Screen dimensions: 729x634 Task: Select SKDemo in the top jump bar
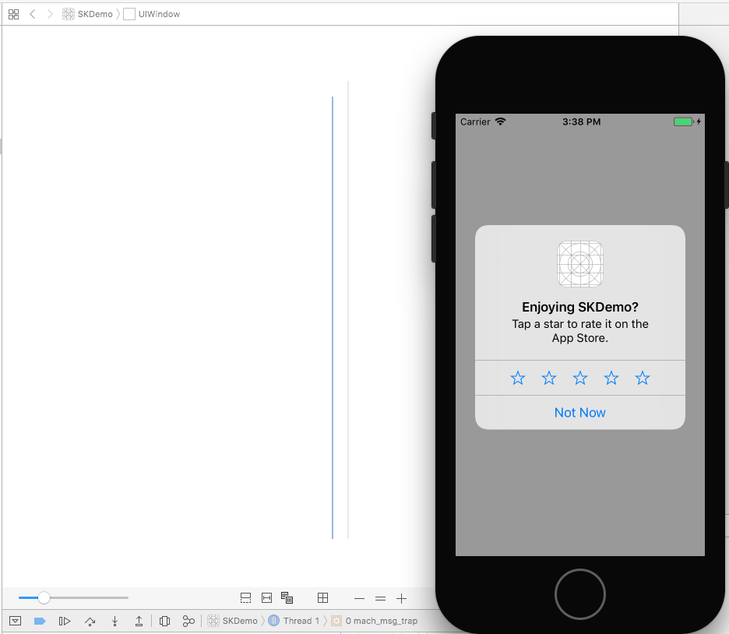click(88, 14)
